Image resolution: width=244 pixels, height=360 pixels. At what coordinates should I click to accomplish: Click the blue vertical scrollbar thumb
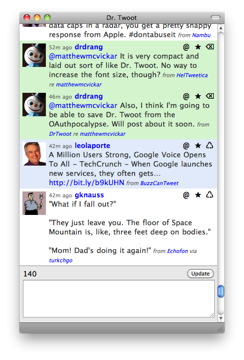pos(221,291)
